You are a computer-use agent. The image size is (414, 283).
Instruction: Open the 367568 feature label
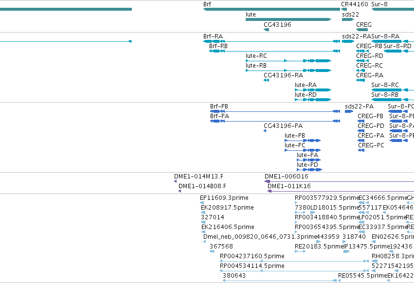[221, 247]
